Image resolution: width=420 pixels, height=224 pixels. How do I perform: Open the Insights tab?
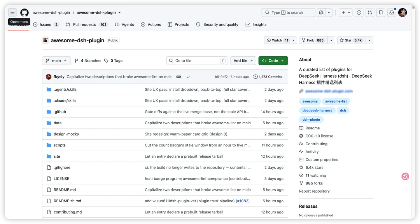(x=256, y=24)
